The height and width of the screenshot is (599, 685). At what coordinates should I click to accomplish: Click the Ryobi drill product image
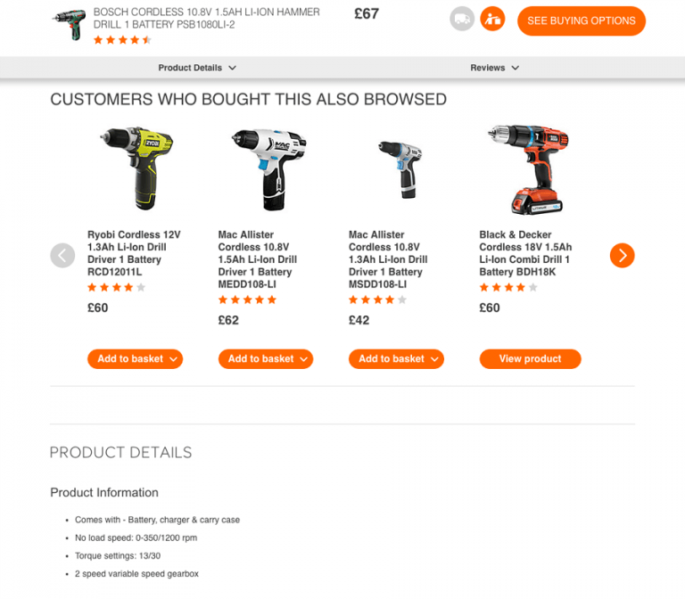[136, 168]
